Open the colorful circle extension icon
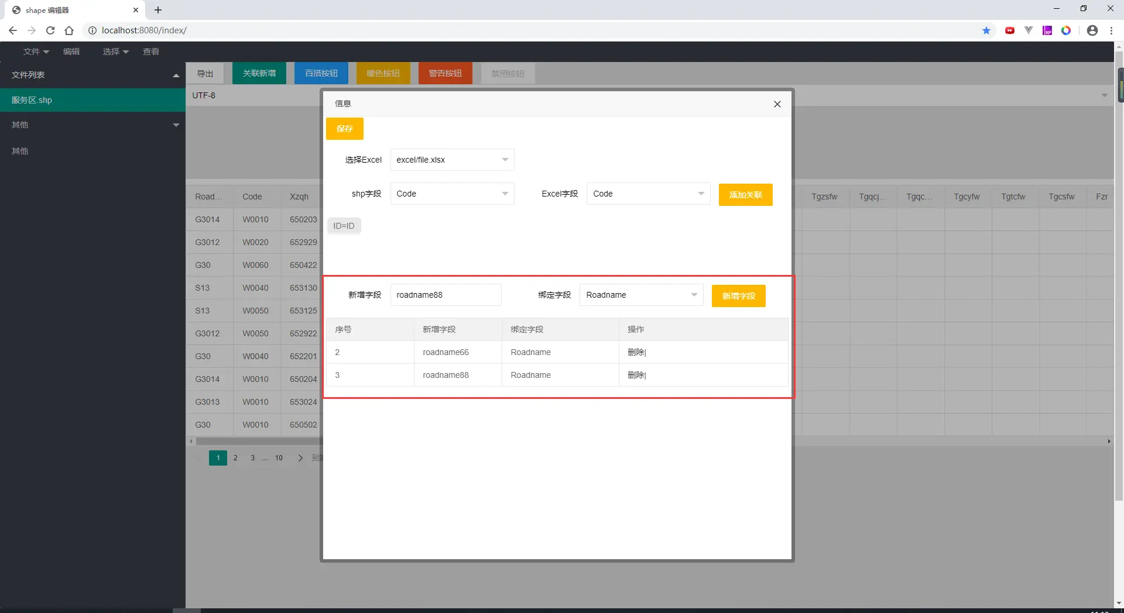The image size is (1124, 613). (x=1066, y=30)
